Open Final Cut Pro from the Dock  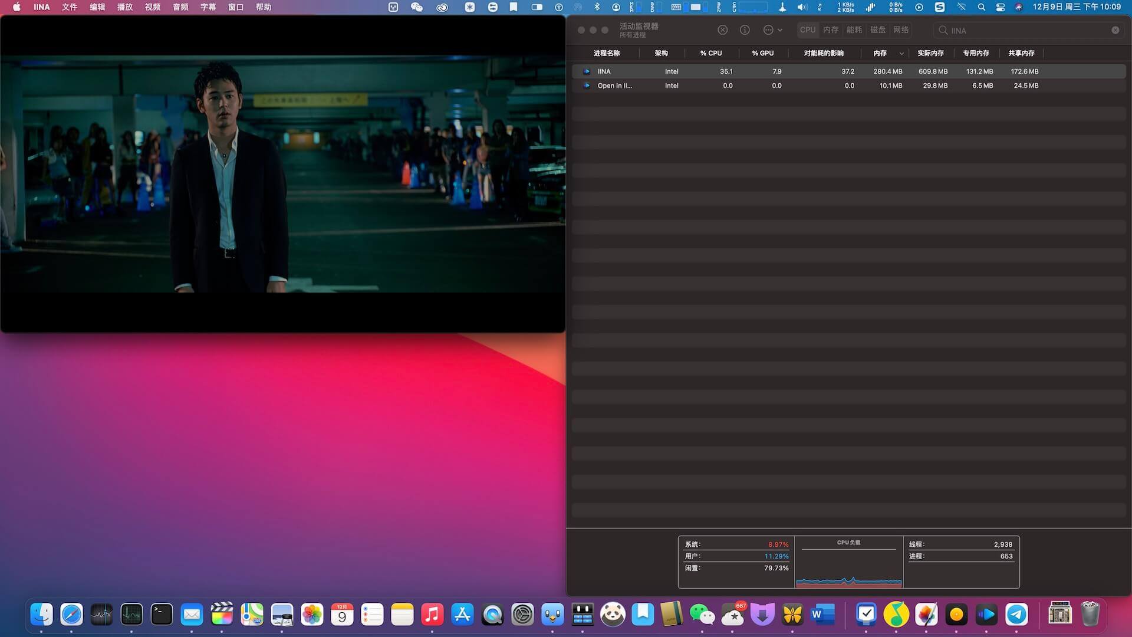(222, 615)
